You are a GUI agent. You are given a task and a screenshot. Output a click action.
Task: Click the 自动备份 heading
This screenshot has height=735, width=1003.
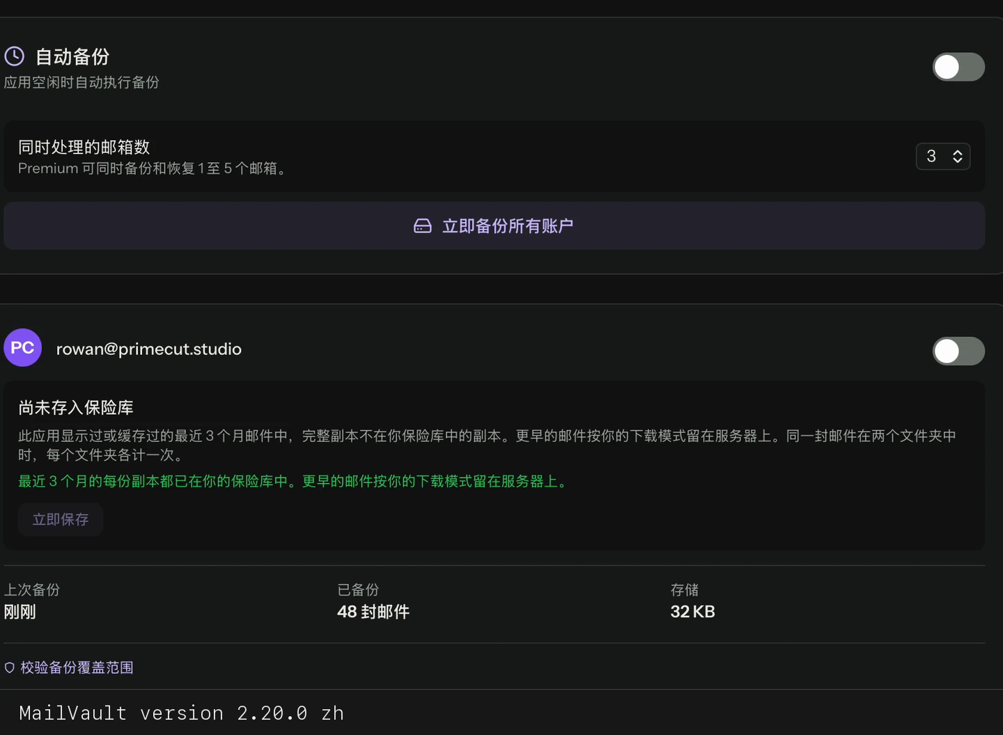72,56
